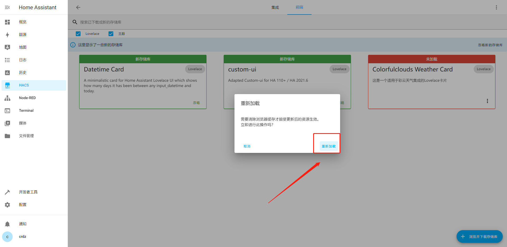Open Colorfulclouds Weather Card options menu
Screen dimensions: 507x247
pyautogui.click(x=487, y=101)
